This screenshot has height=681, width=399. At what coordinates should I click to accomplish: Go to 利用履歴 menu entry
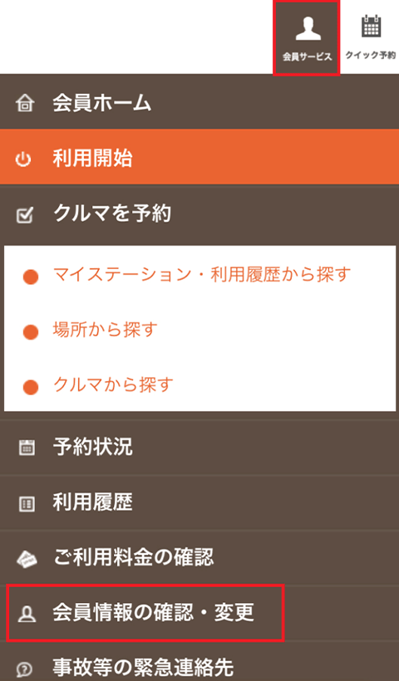(199, 503)
